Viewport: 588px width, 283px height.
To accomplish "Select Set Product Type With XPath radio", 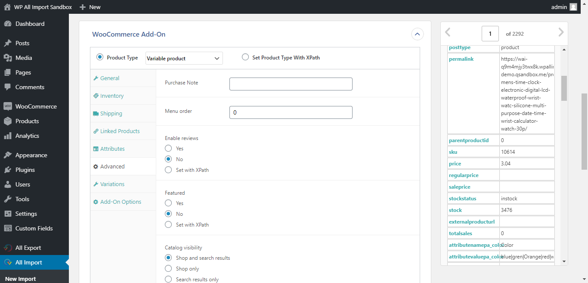I will [245, 57].
